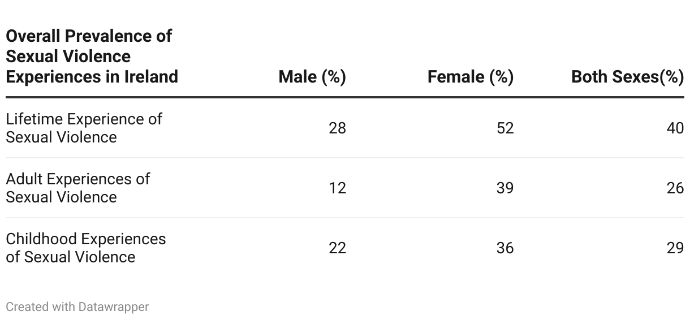Click the Female (%) column header
The width and height of the screenshot is (690, 320).
471,77
